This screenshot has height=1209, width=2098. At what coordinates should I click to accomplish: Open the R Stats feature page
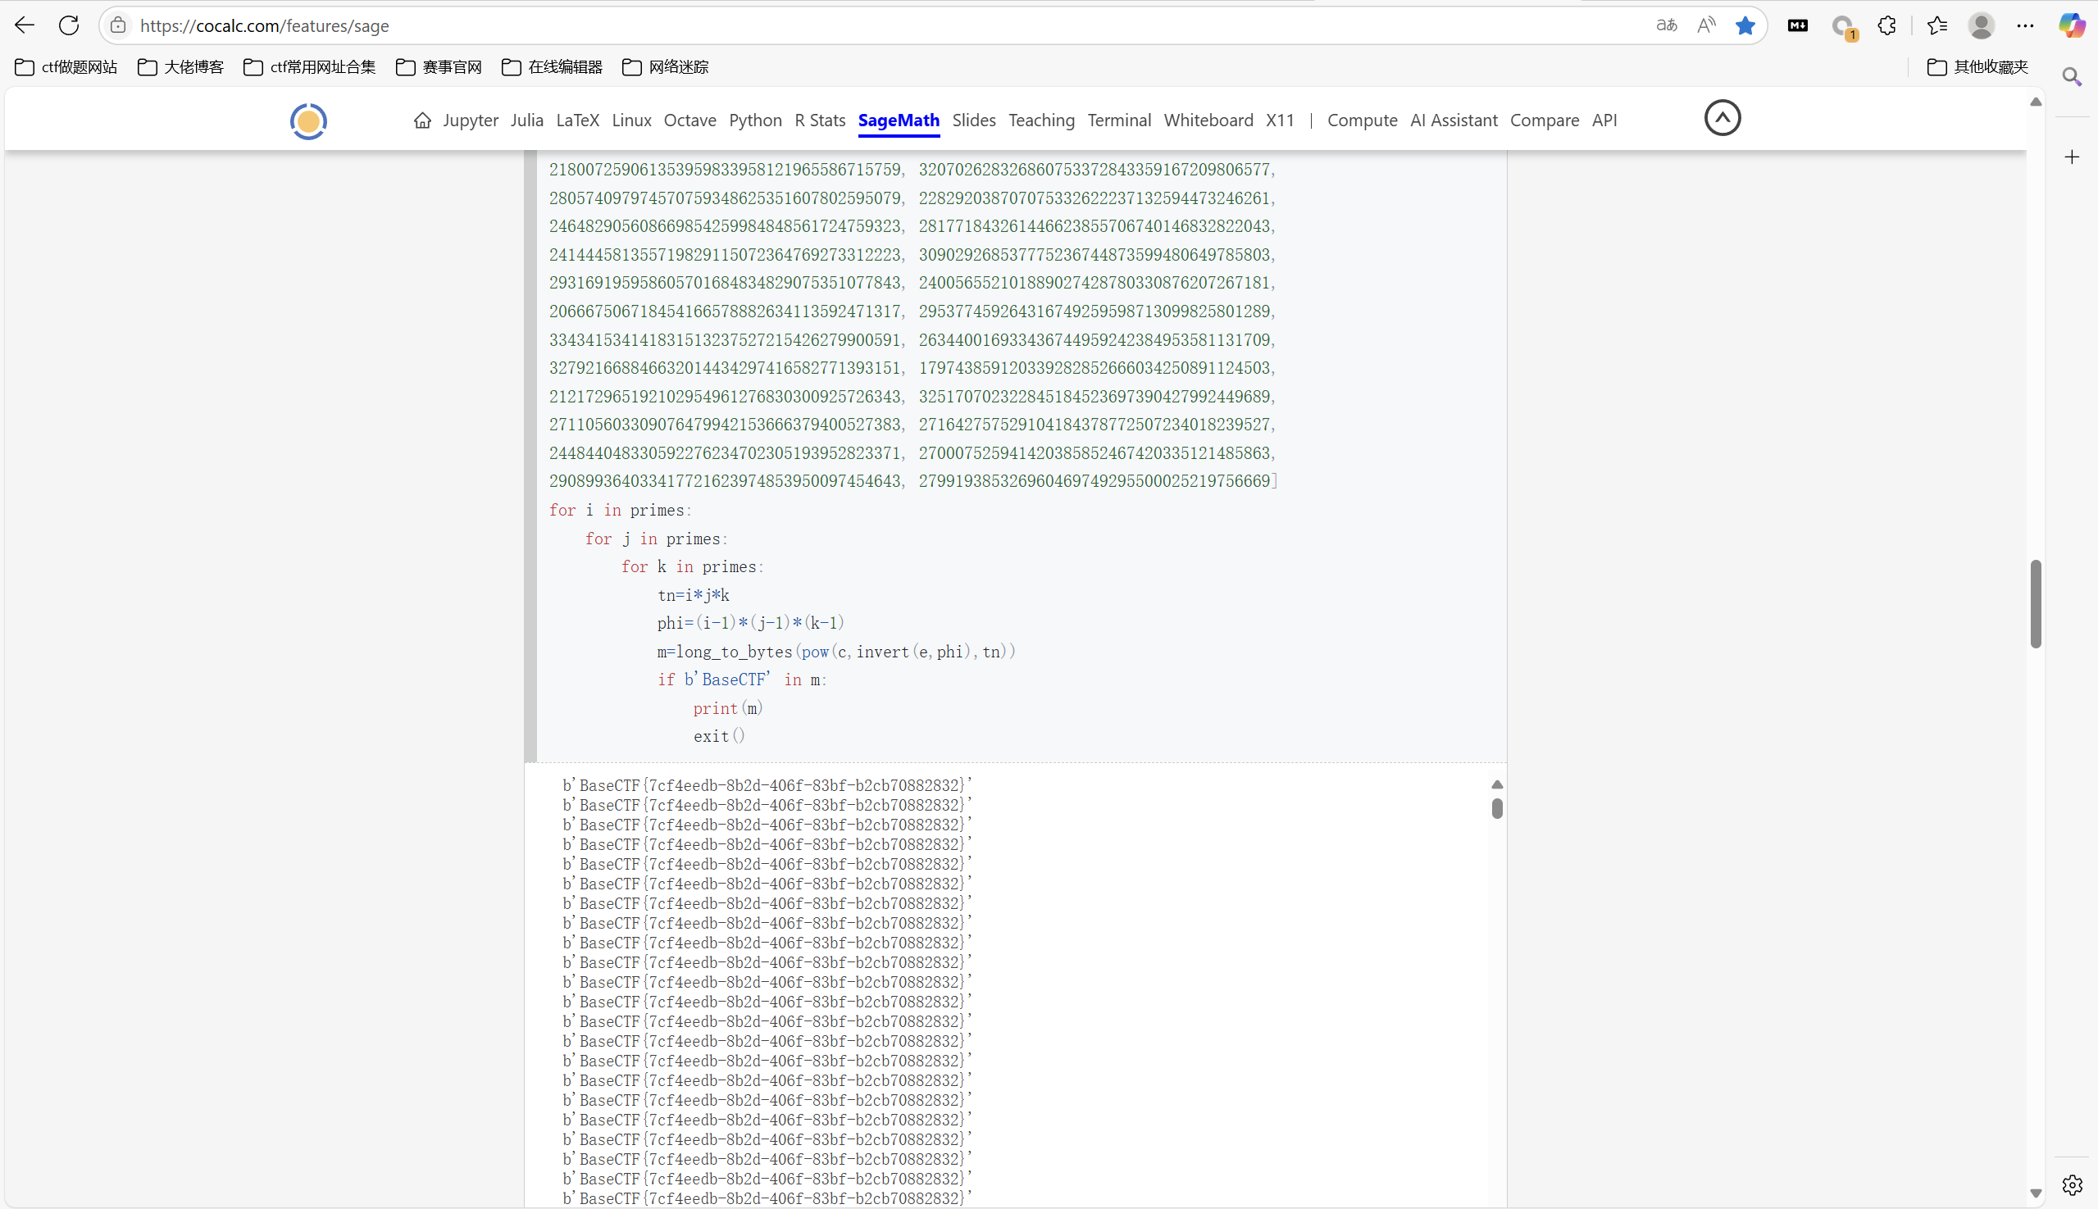pos(820,120)
